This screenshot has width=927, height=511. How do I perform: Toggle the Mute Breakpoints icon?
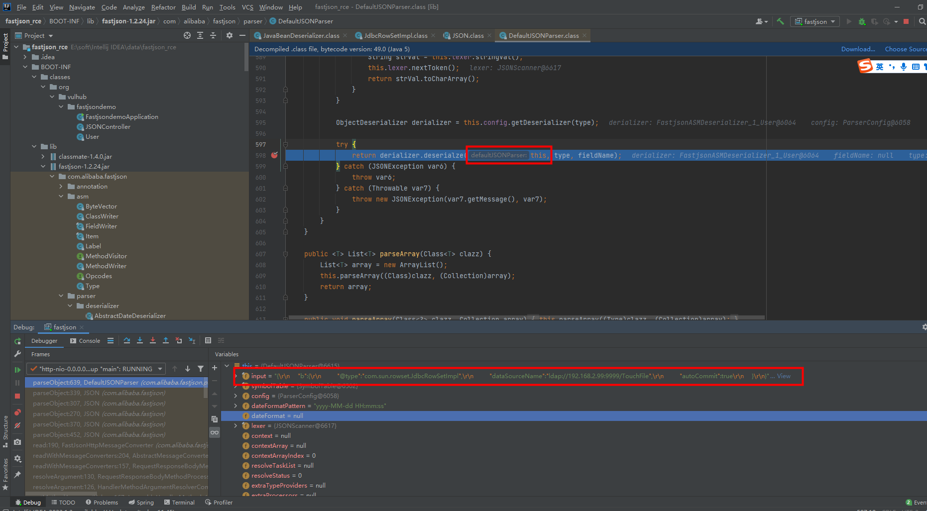click(x=17, y=425)
